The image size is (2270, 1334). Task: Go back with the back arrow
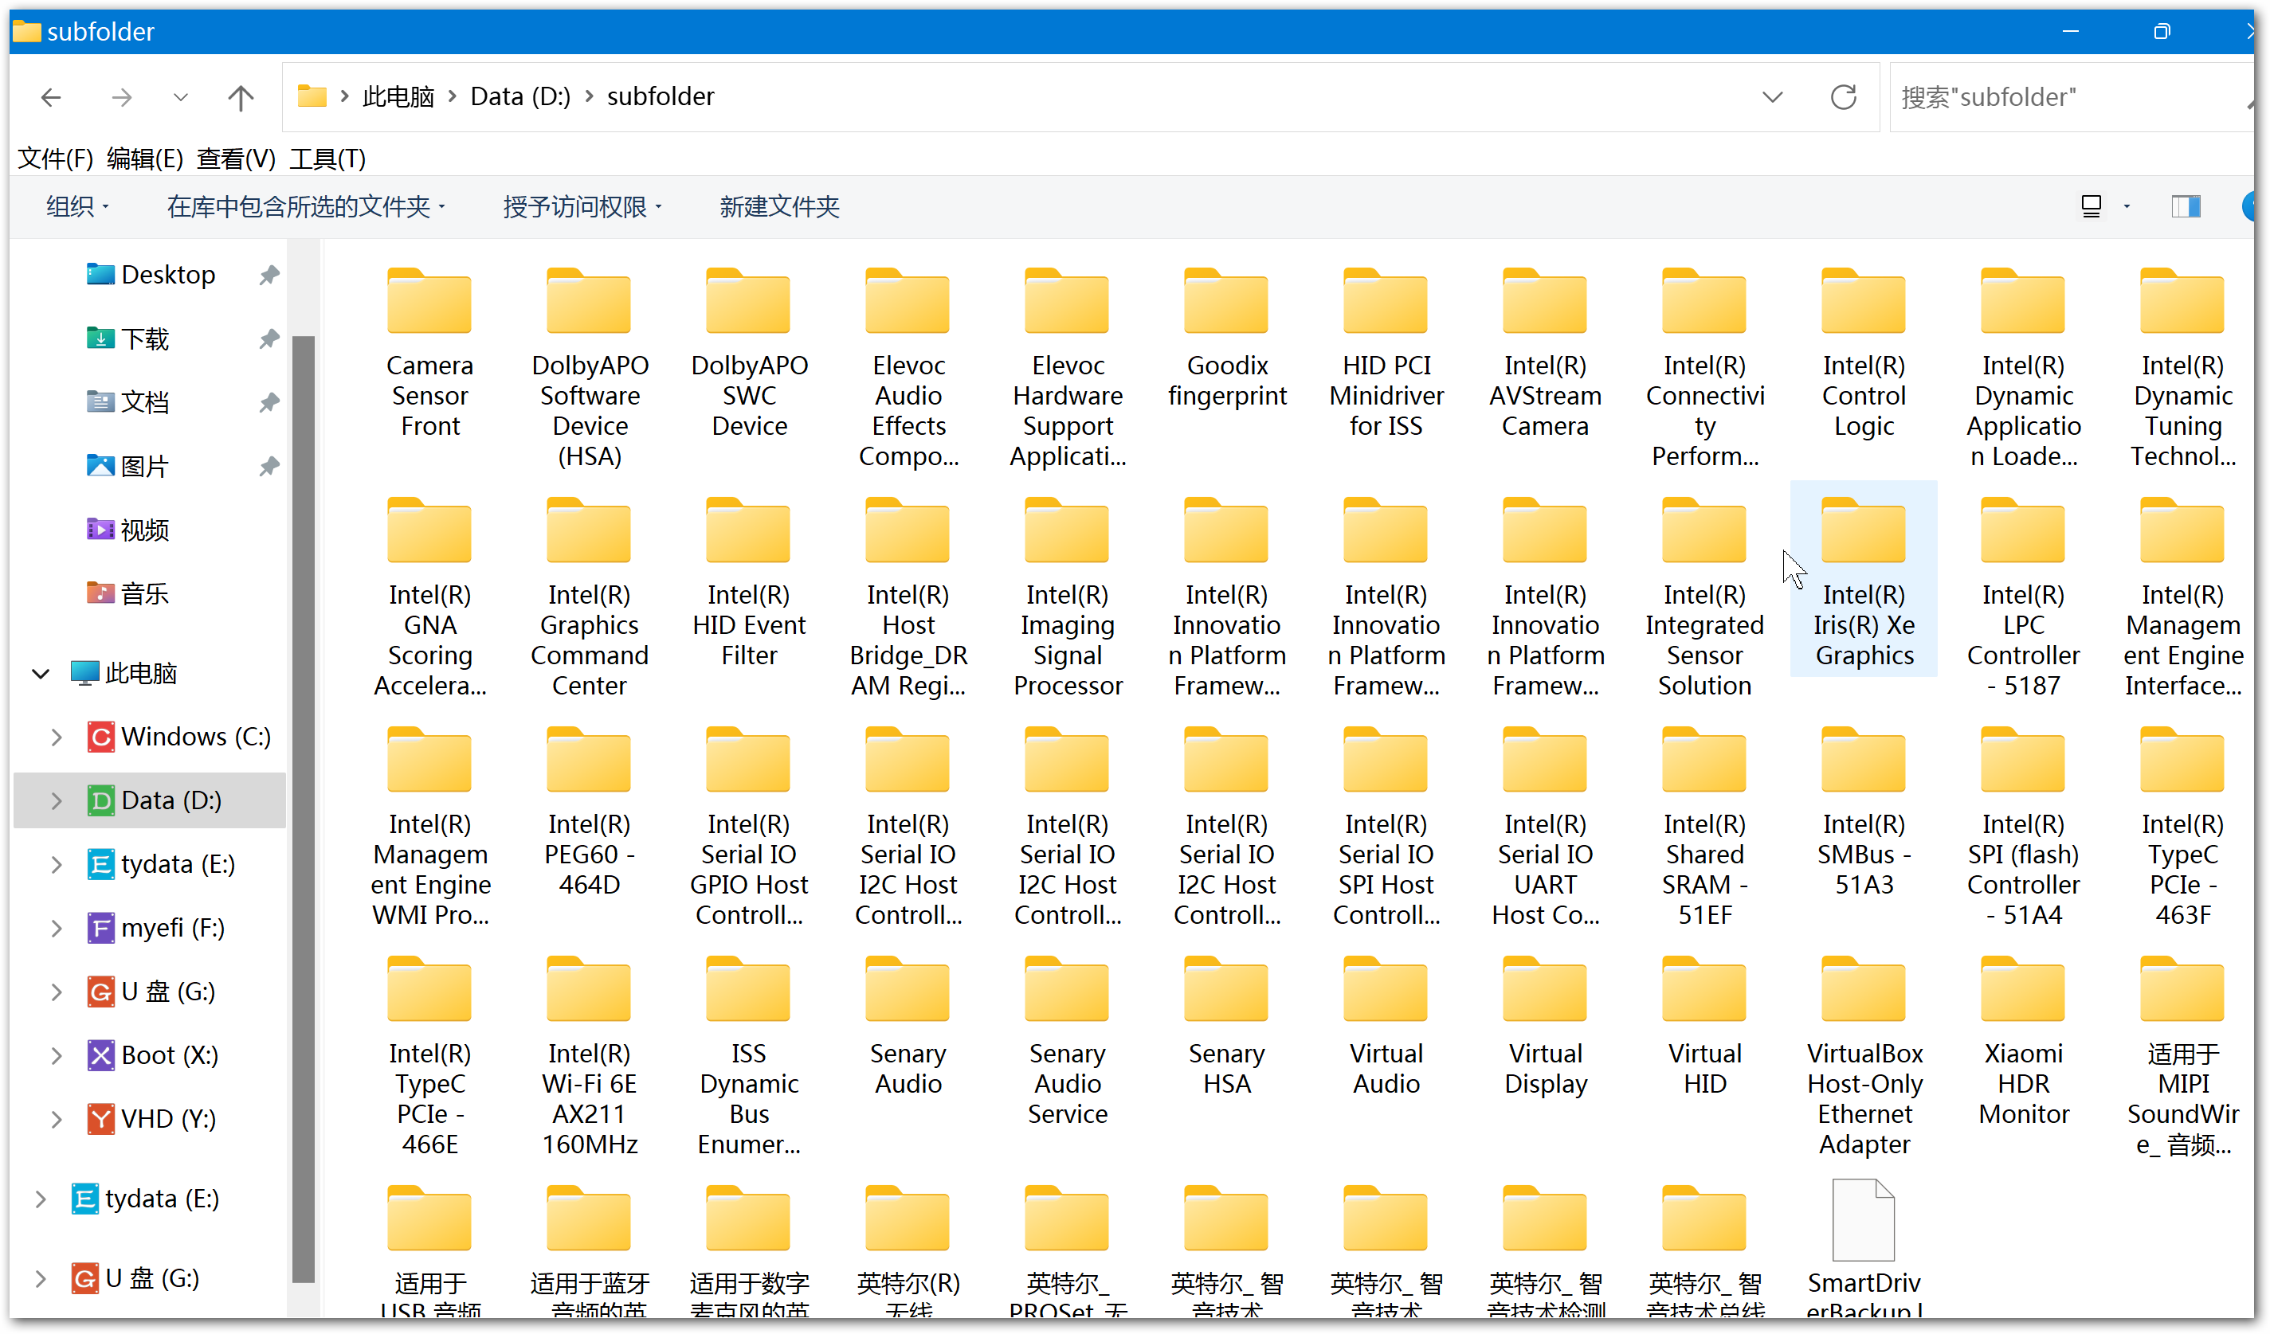(x=51, y=97)
